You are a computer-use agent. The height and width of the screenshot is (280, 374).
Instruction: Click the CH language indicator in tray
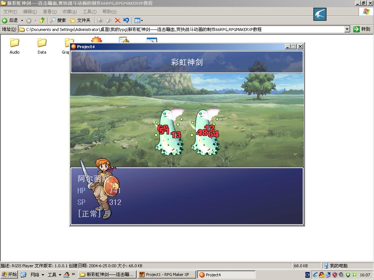(x=308, y=275)
